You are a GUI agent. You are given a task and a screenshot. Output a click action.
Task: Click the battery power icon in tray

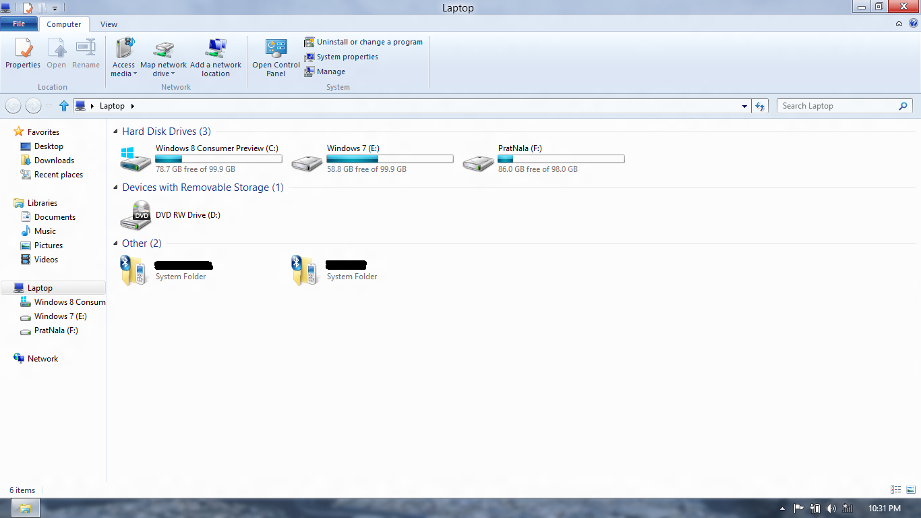point(814,509)
